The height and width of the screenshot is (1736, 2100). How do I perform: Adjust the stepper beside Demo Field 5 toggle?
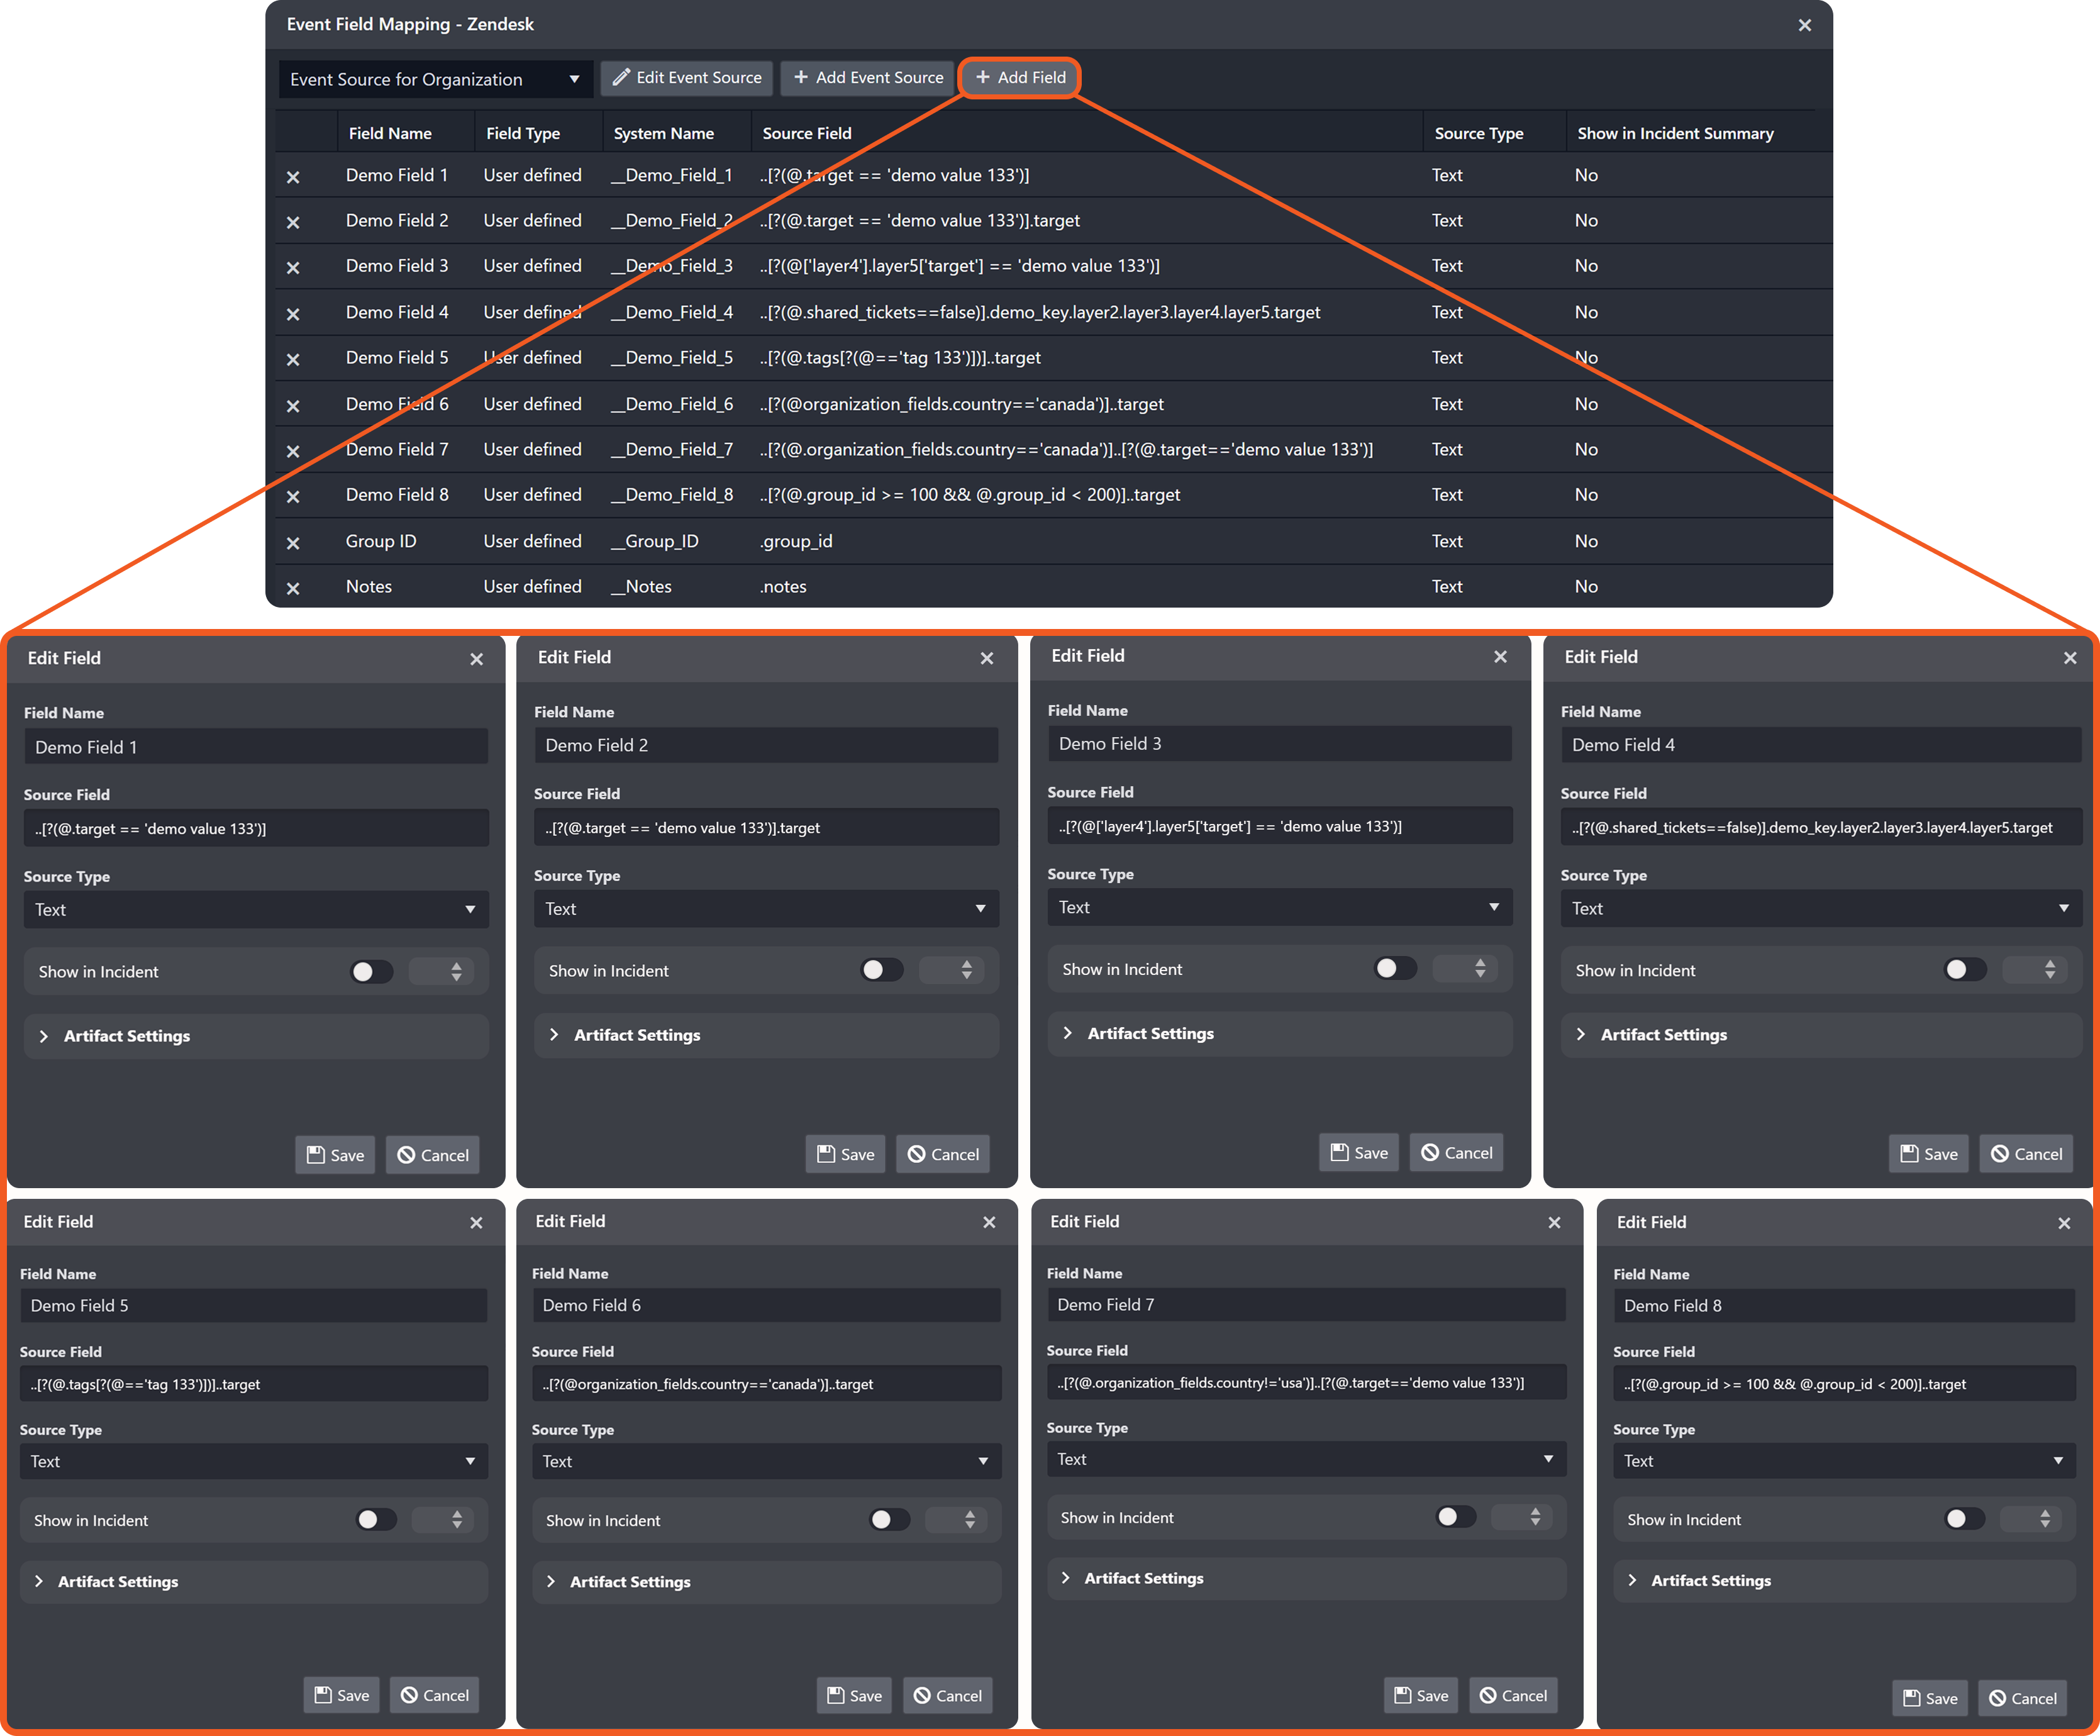(456, 1520)
